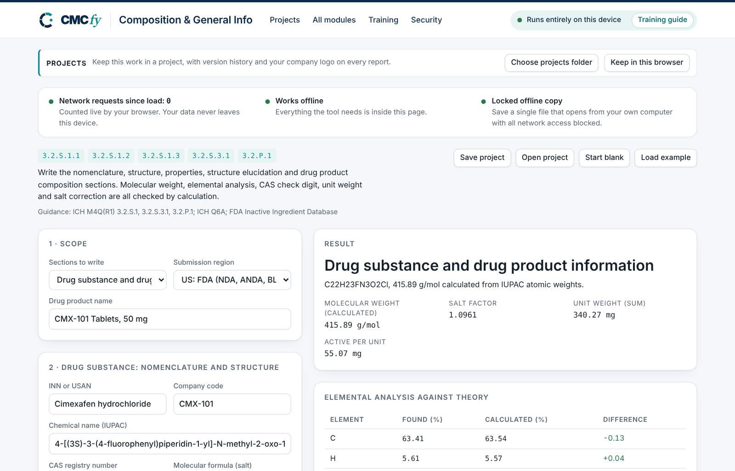
Task: Click the 'Works offline' heading
Action: click(299, 101)
